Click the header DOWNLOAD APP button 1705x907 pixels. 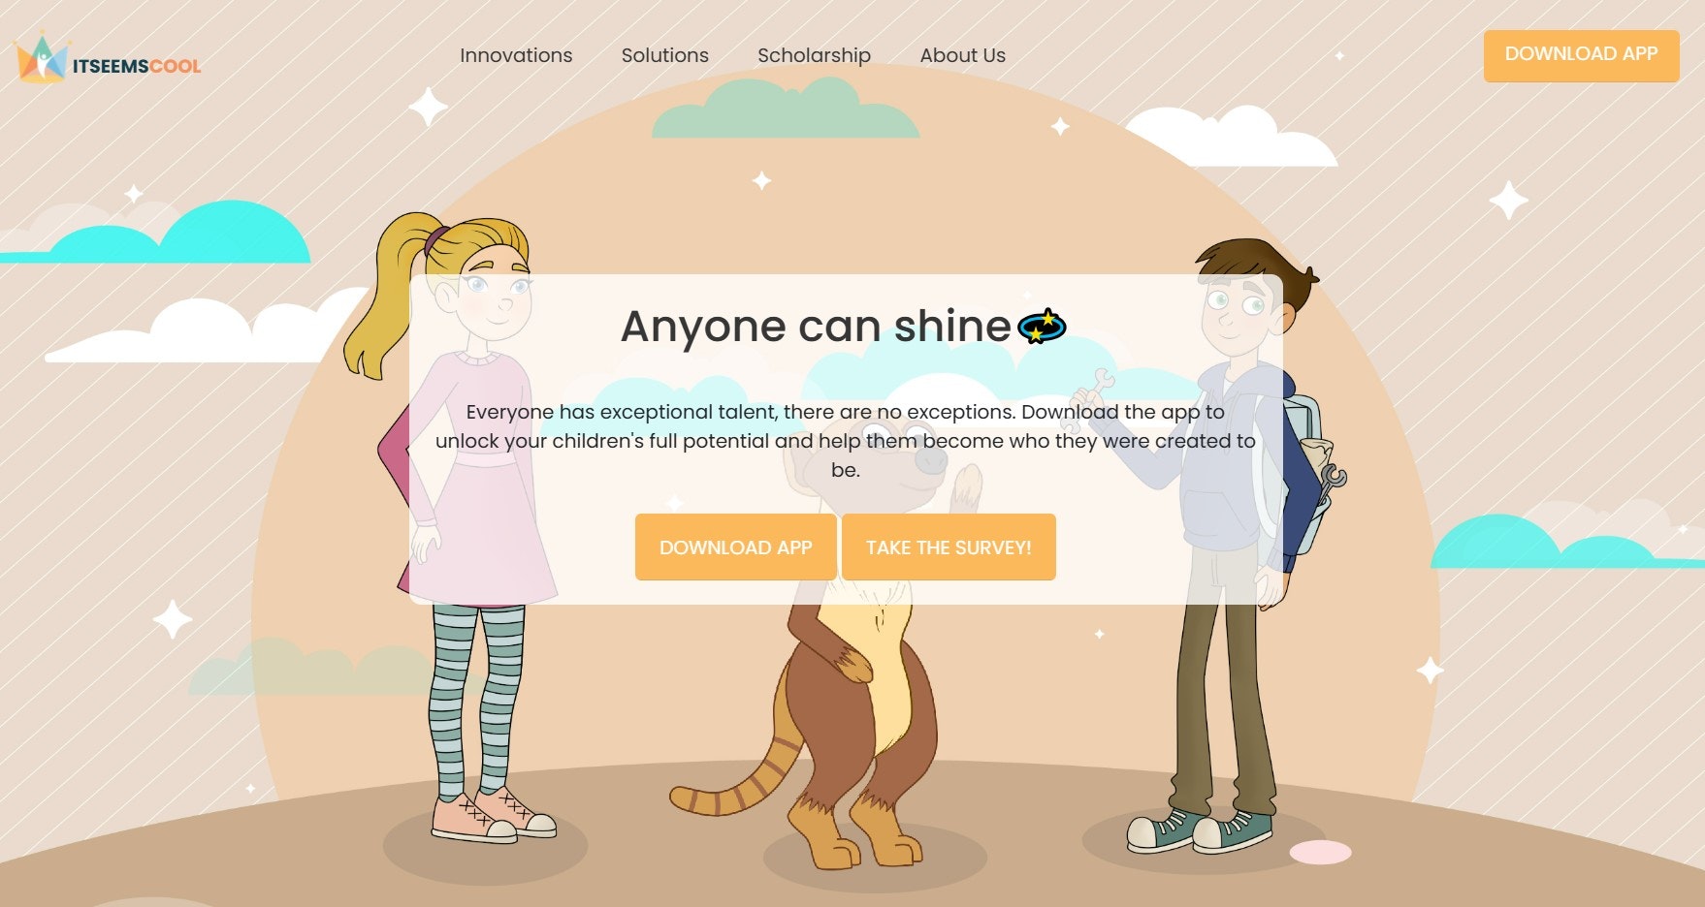[x=1581, y=55]
